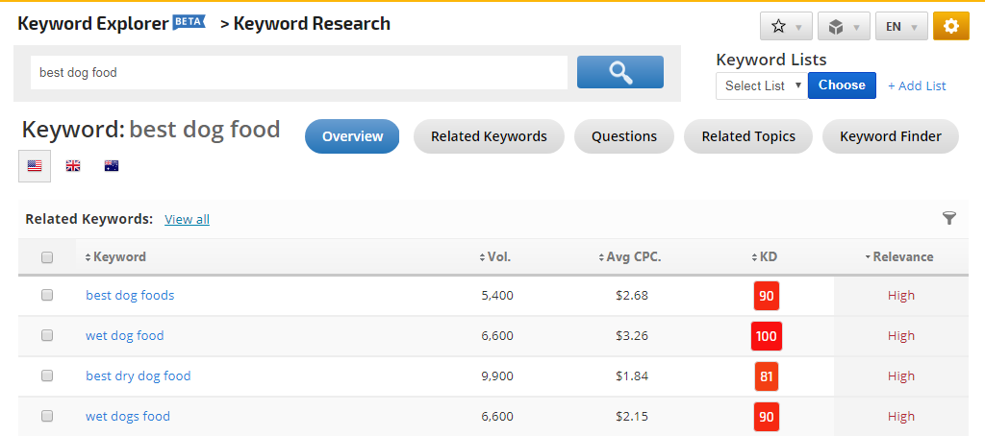Tick the best dry dog food checkbox
The width and height of the screenshot is (985, 436).
click(x=47, y=376)
